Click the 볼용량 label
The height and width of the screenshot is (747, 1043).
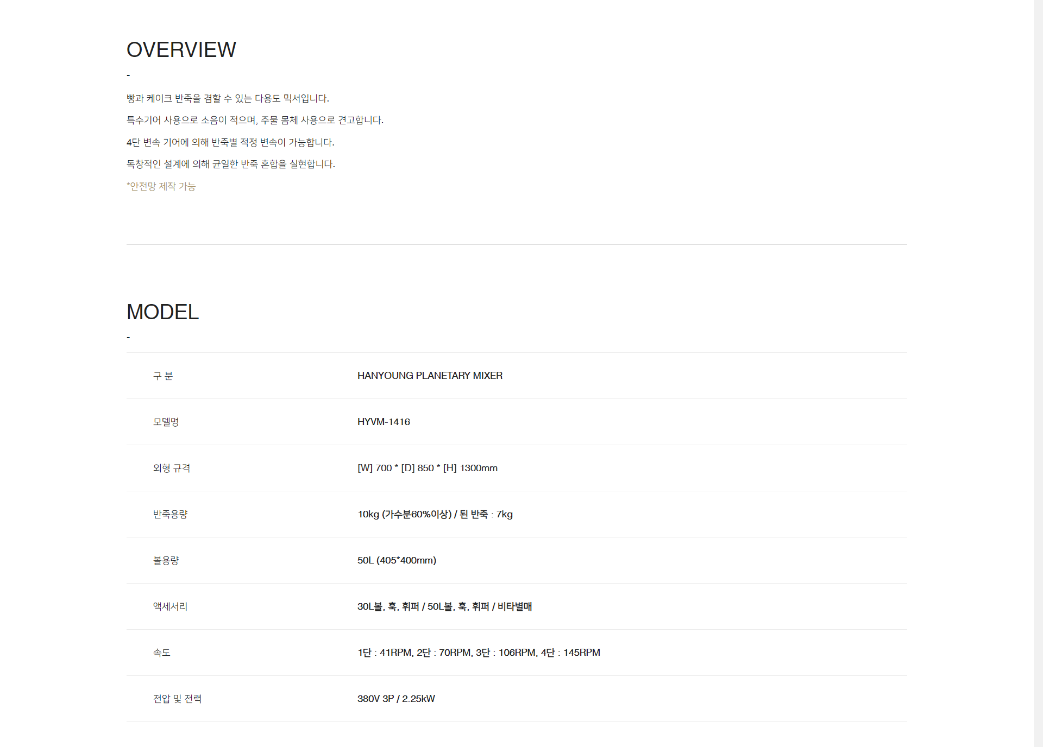click(x=166, y=560)
